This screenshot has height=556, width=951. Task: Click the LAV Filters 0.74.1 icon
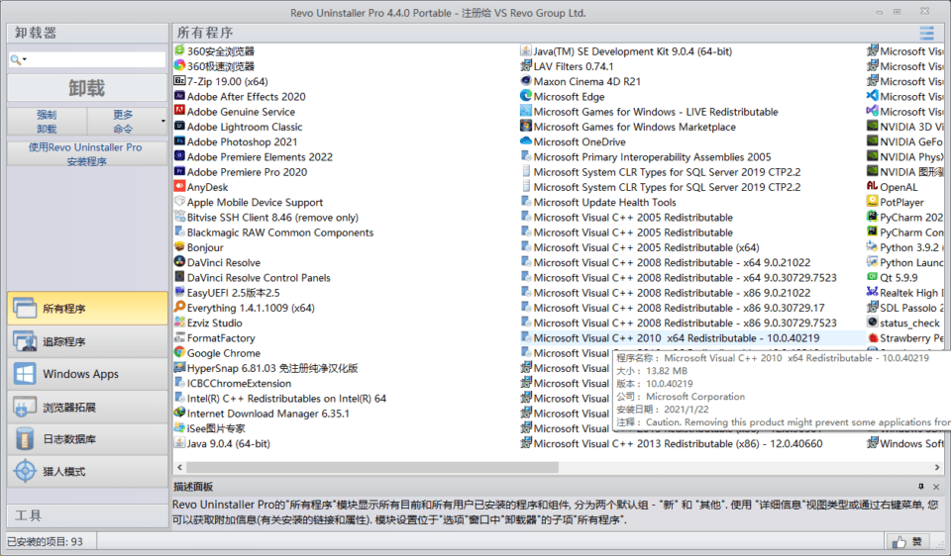tap(526, 66)
